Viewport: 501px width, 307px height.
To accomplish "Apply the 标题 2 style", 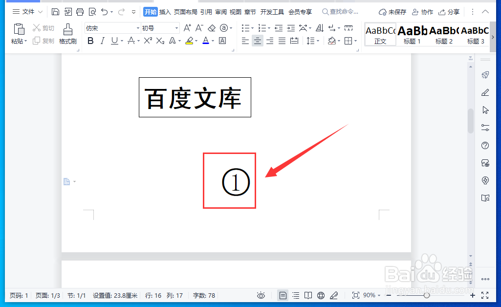I will (x=444, y=34).
